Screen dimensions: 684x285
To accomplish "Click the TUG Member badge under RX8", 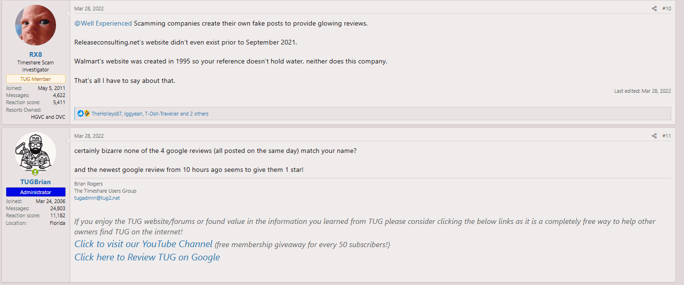I will 36,79.
